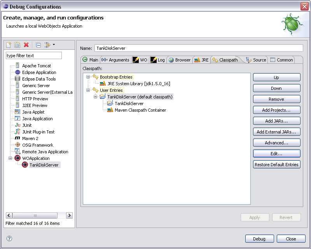Click the Up button
Screen dimensions: 311x249
point(276,77)
